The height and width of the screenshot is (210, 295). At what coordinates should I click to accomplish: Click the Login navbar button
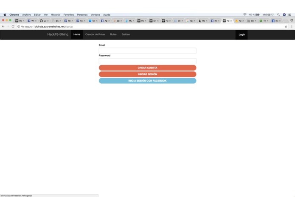tap(242, 35)
